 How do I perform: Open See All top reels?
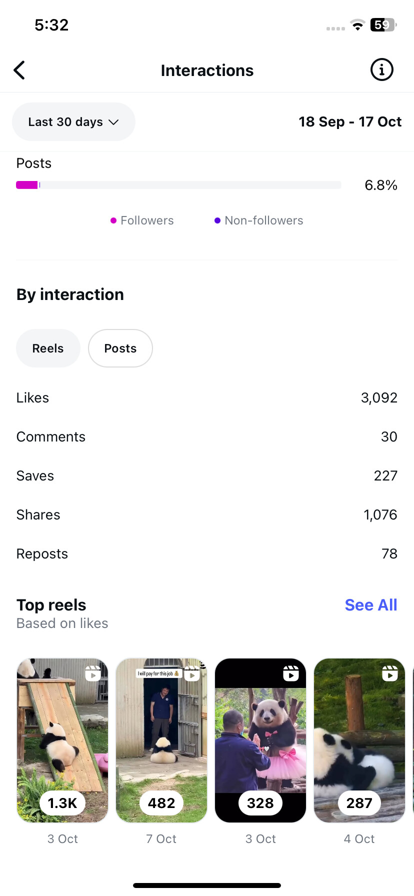(x=370, y=605)
